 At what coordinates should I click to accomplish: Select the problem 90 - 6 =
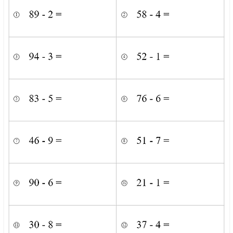[x=45, y=182]
